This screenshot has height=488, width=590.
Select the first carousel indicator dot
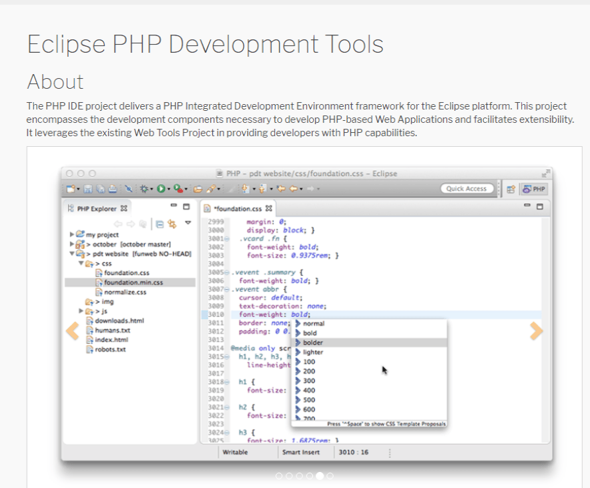click(x=279, y=476)
